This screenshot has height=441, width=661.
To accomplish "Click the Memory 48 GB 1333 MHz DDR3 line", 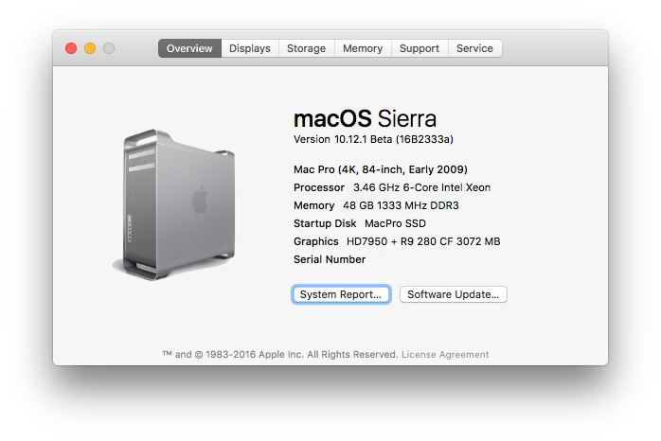I will (x=376, y=205).
